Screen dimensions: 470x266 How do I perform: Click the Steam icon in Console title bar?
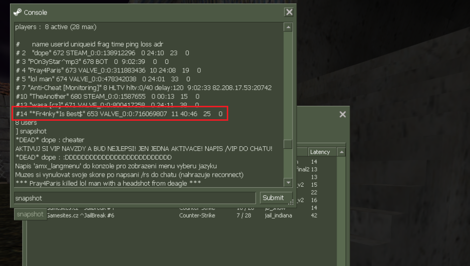[x=17, y=12]
